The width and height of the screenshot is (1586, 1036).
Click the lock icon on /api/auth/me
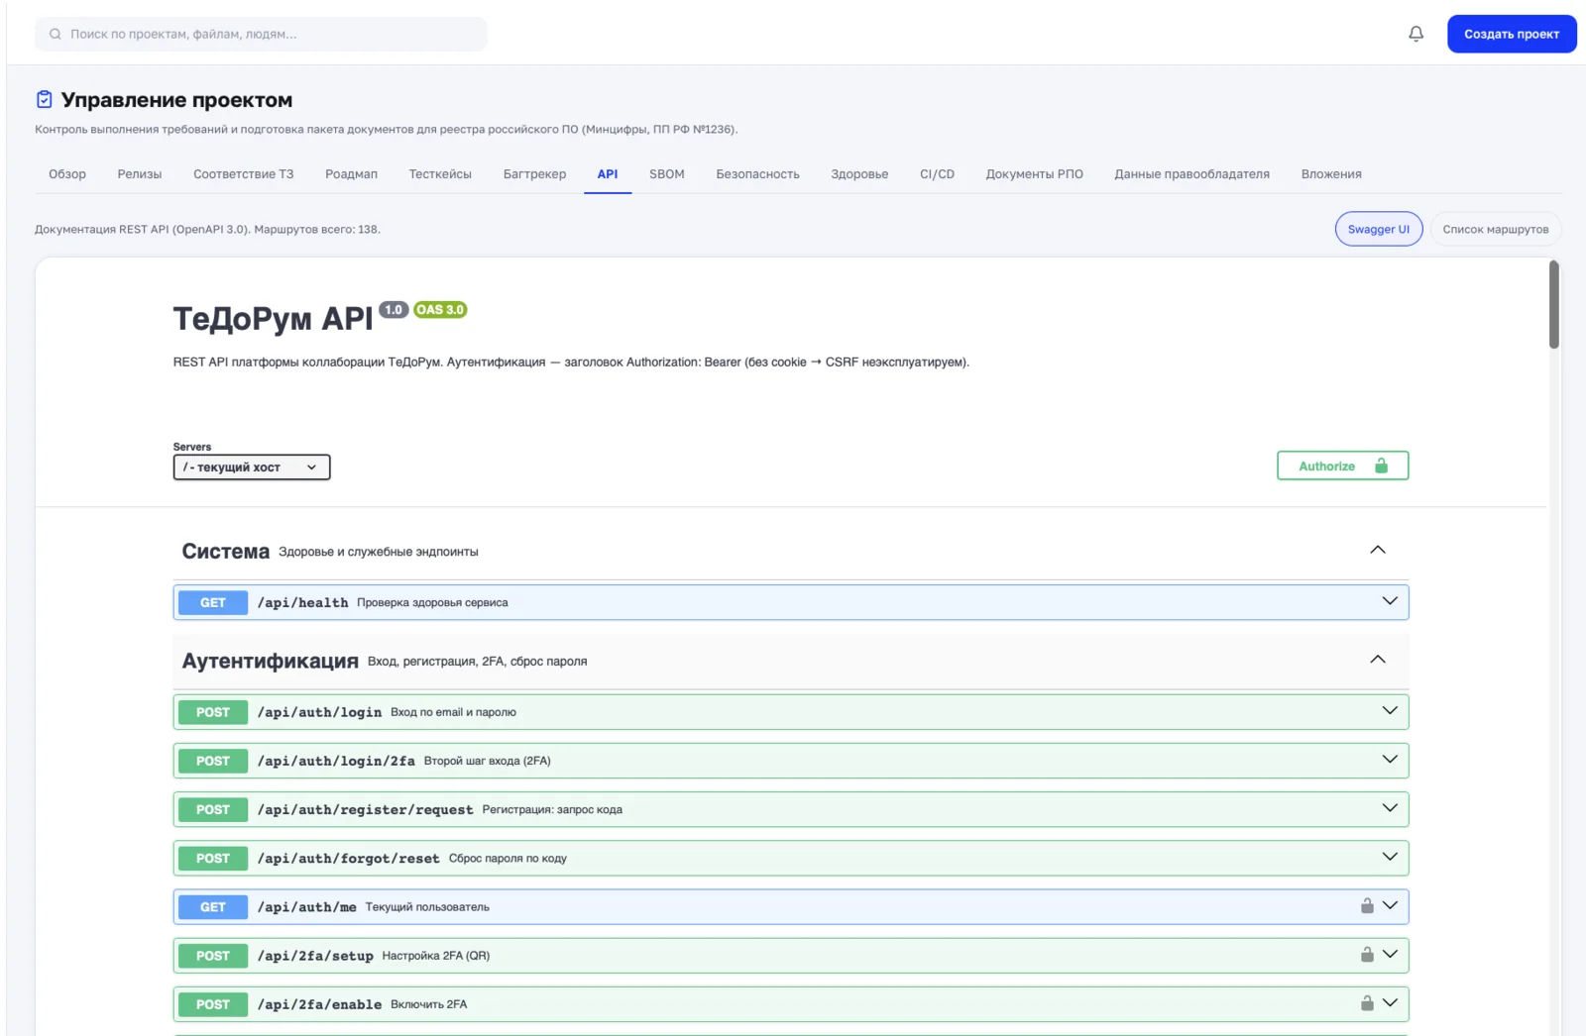coord(1367,906)
